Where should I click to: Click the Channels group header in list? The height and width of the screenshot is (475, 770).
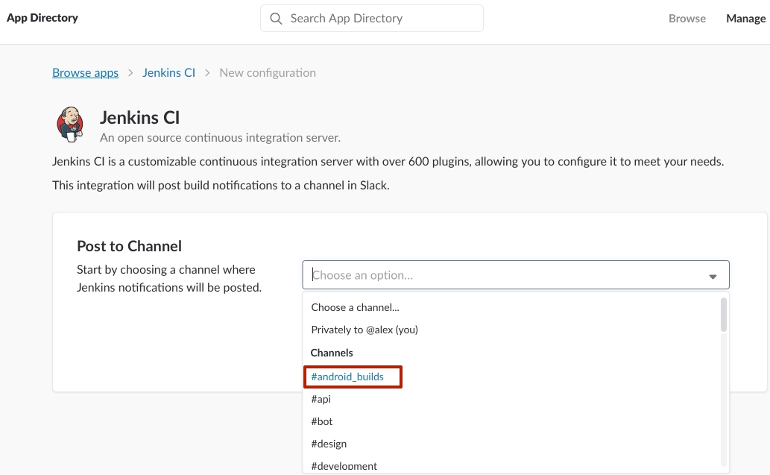(x=332, y=353)
